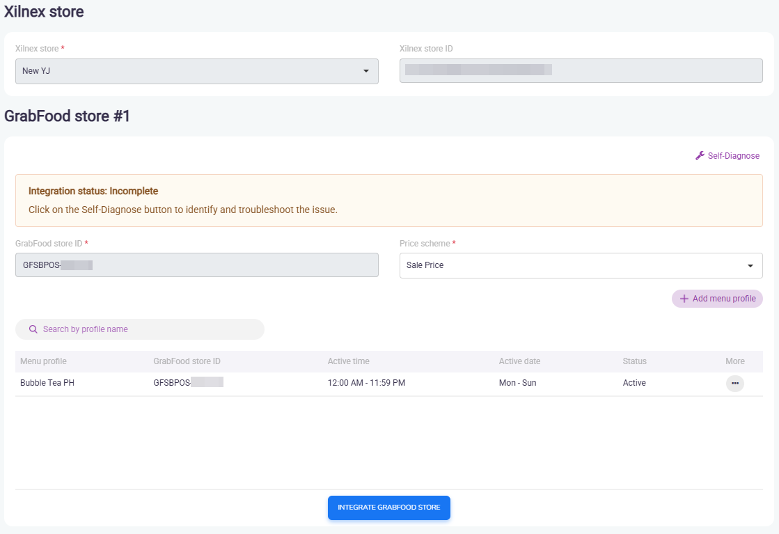Open the three-dot More menu for Bubble Tea PH
Viewport: 779px width, 534px height.
pos(734,383)
